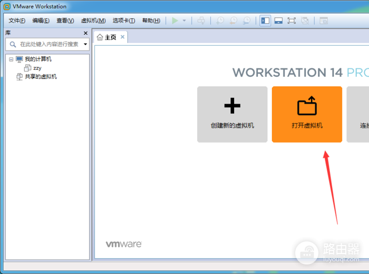Open the power options dropdown arrow
This screenshot has height=274, width=369.
184,21
